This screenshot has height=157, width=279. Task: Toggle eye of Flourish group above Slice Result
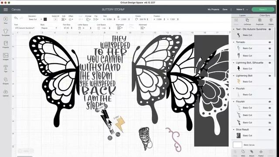click(x=270, y=102)
